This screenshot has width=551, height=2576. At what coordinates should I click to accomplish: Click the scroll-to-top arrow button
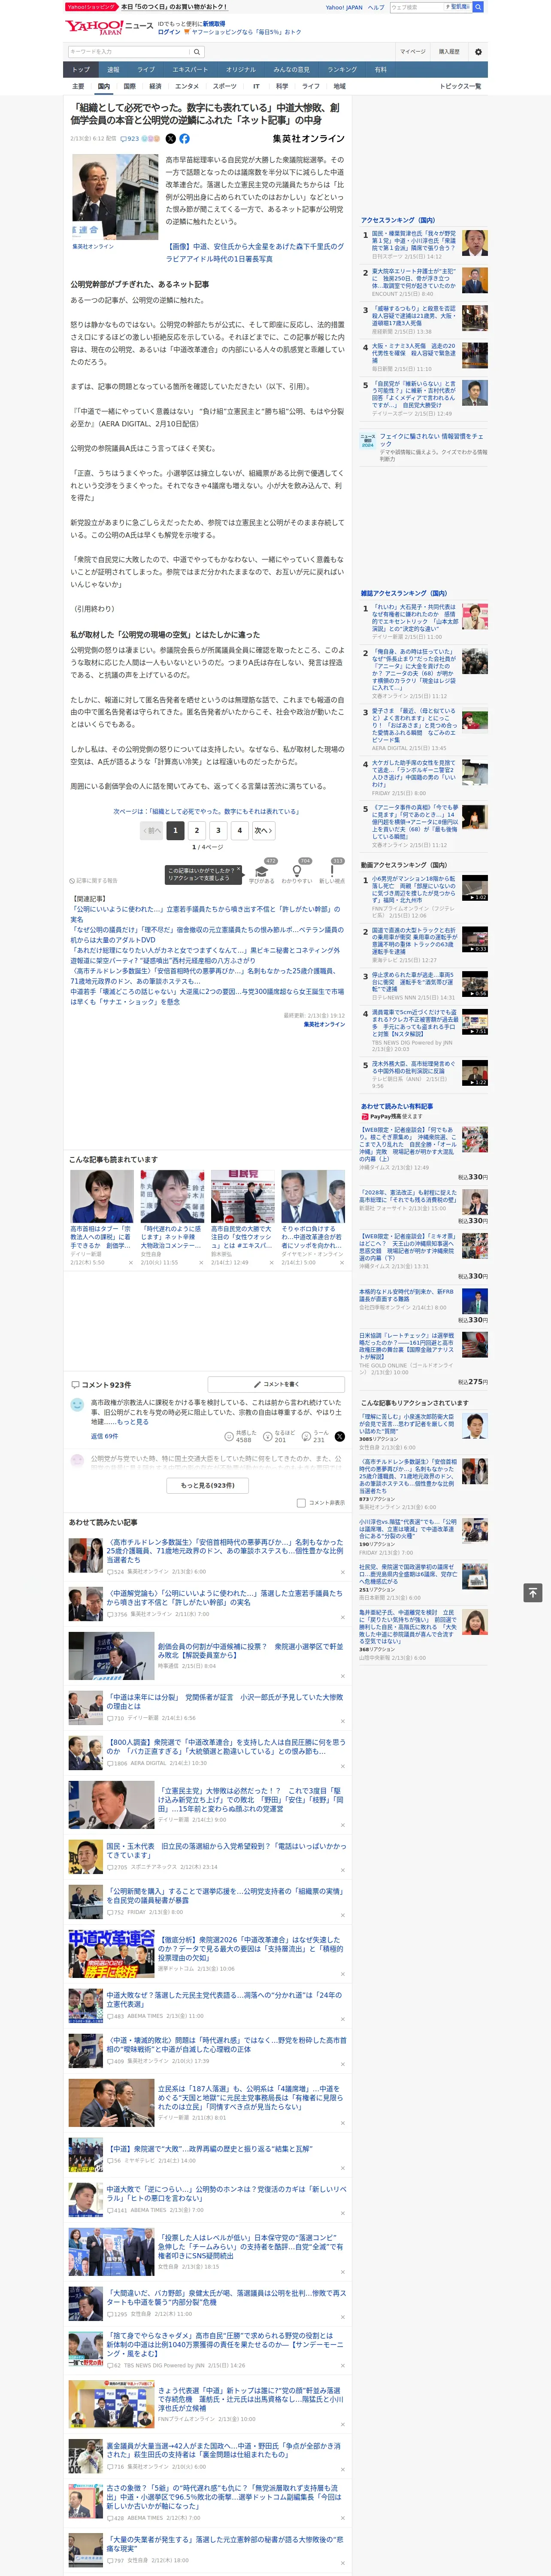click(533, 1592)
